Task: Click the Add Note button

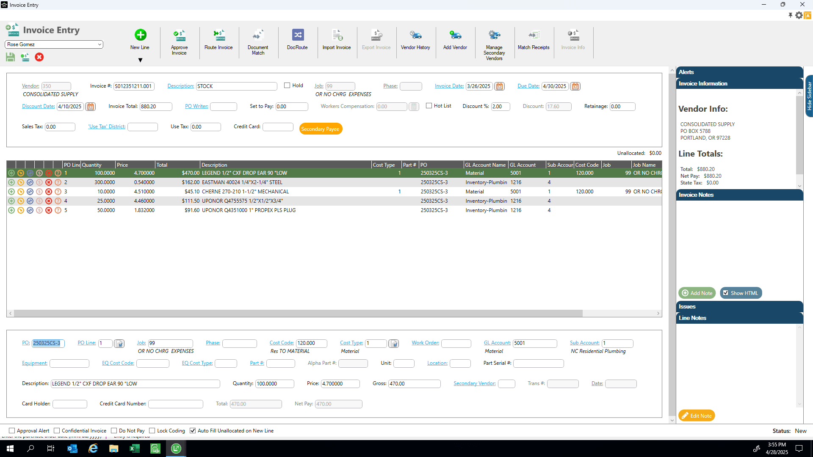Action: click(x=697, y=293)
